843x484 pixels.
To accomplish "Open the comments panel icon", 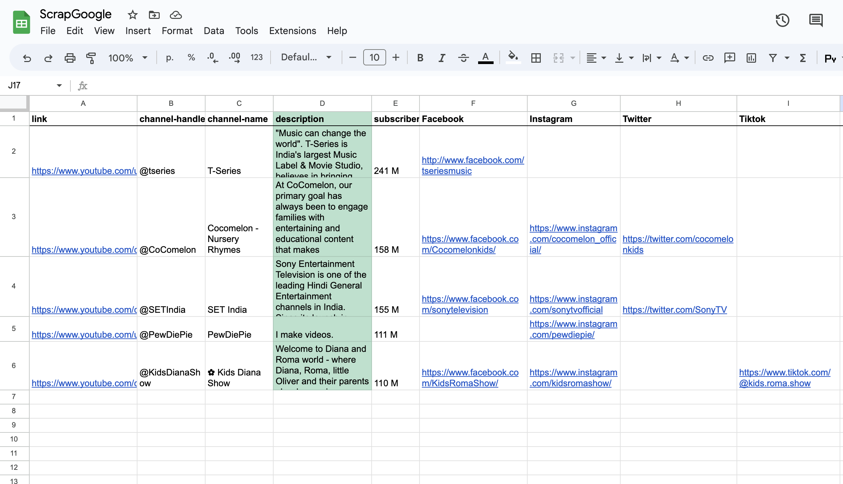I will [x=816, y=20].
